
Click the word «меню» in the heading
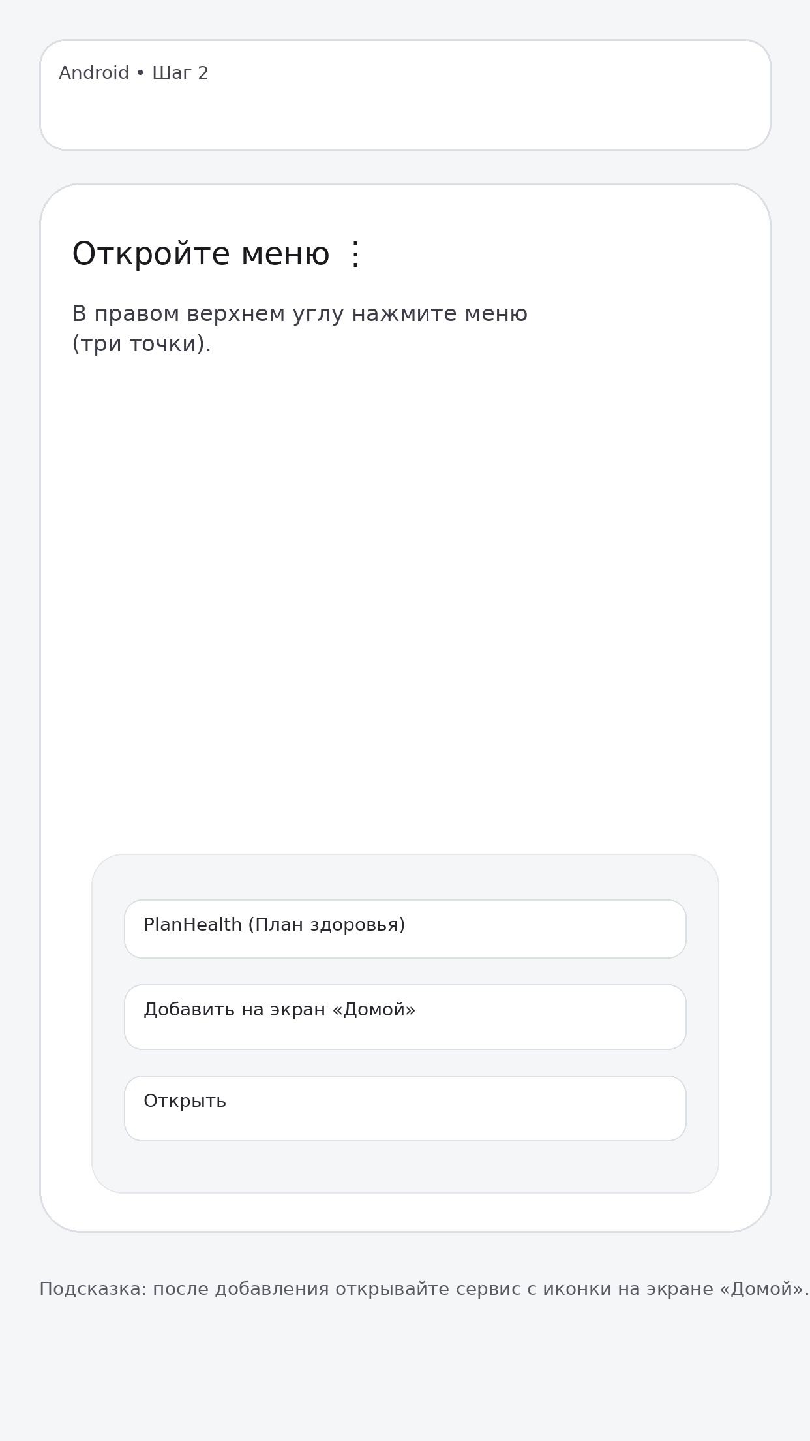pos(285,255)
